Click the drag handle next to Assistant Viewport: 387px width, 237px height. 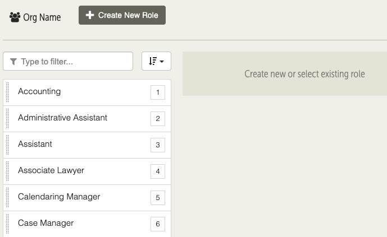click(x=7, y=145)
